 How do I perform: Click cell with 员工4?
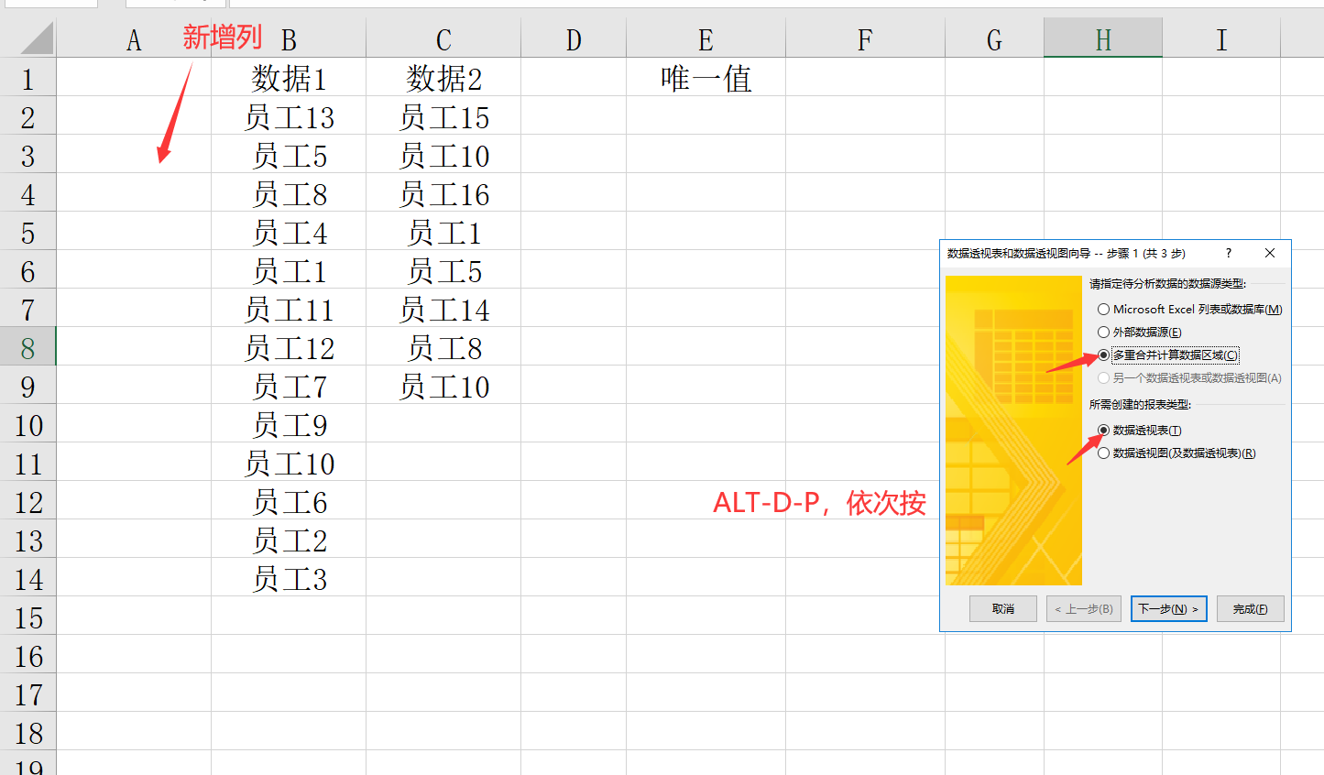coord(289,232)
